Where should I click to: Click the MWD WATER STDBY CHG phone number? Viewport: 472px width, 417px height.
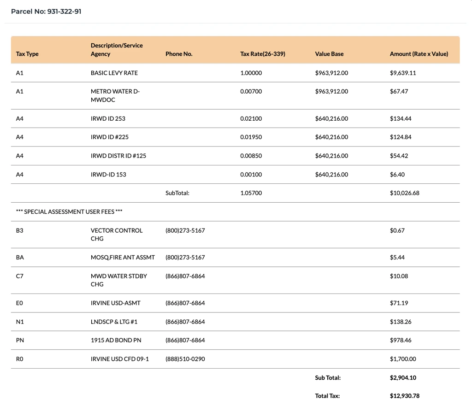[185, 276]
